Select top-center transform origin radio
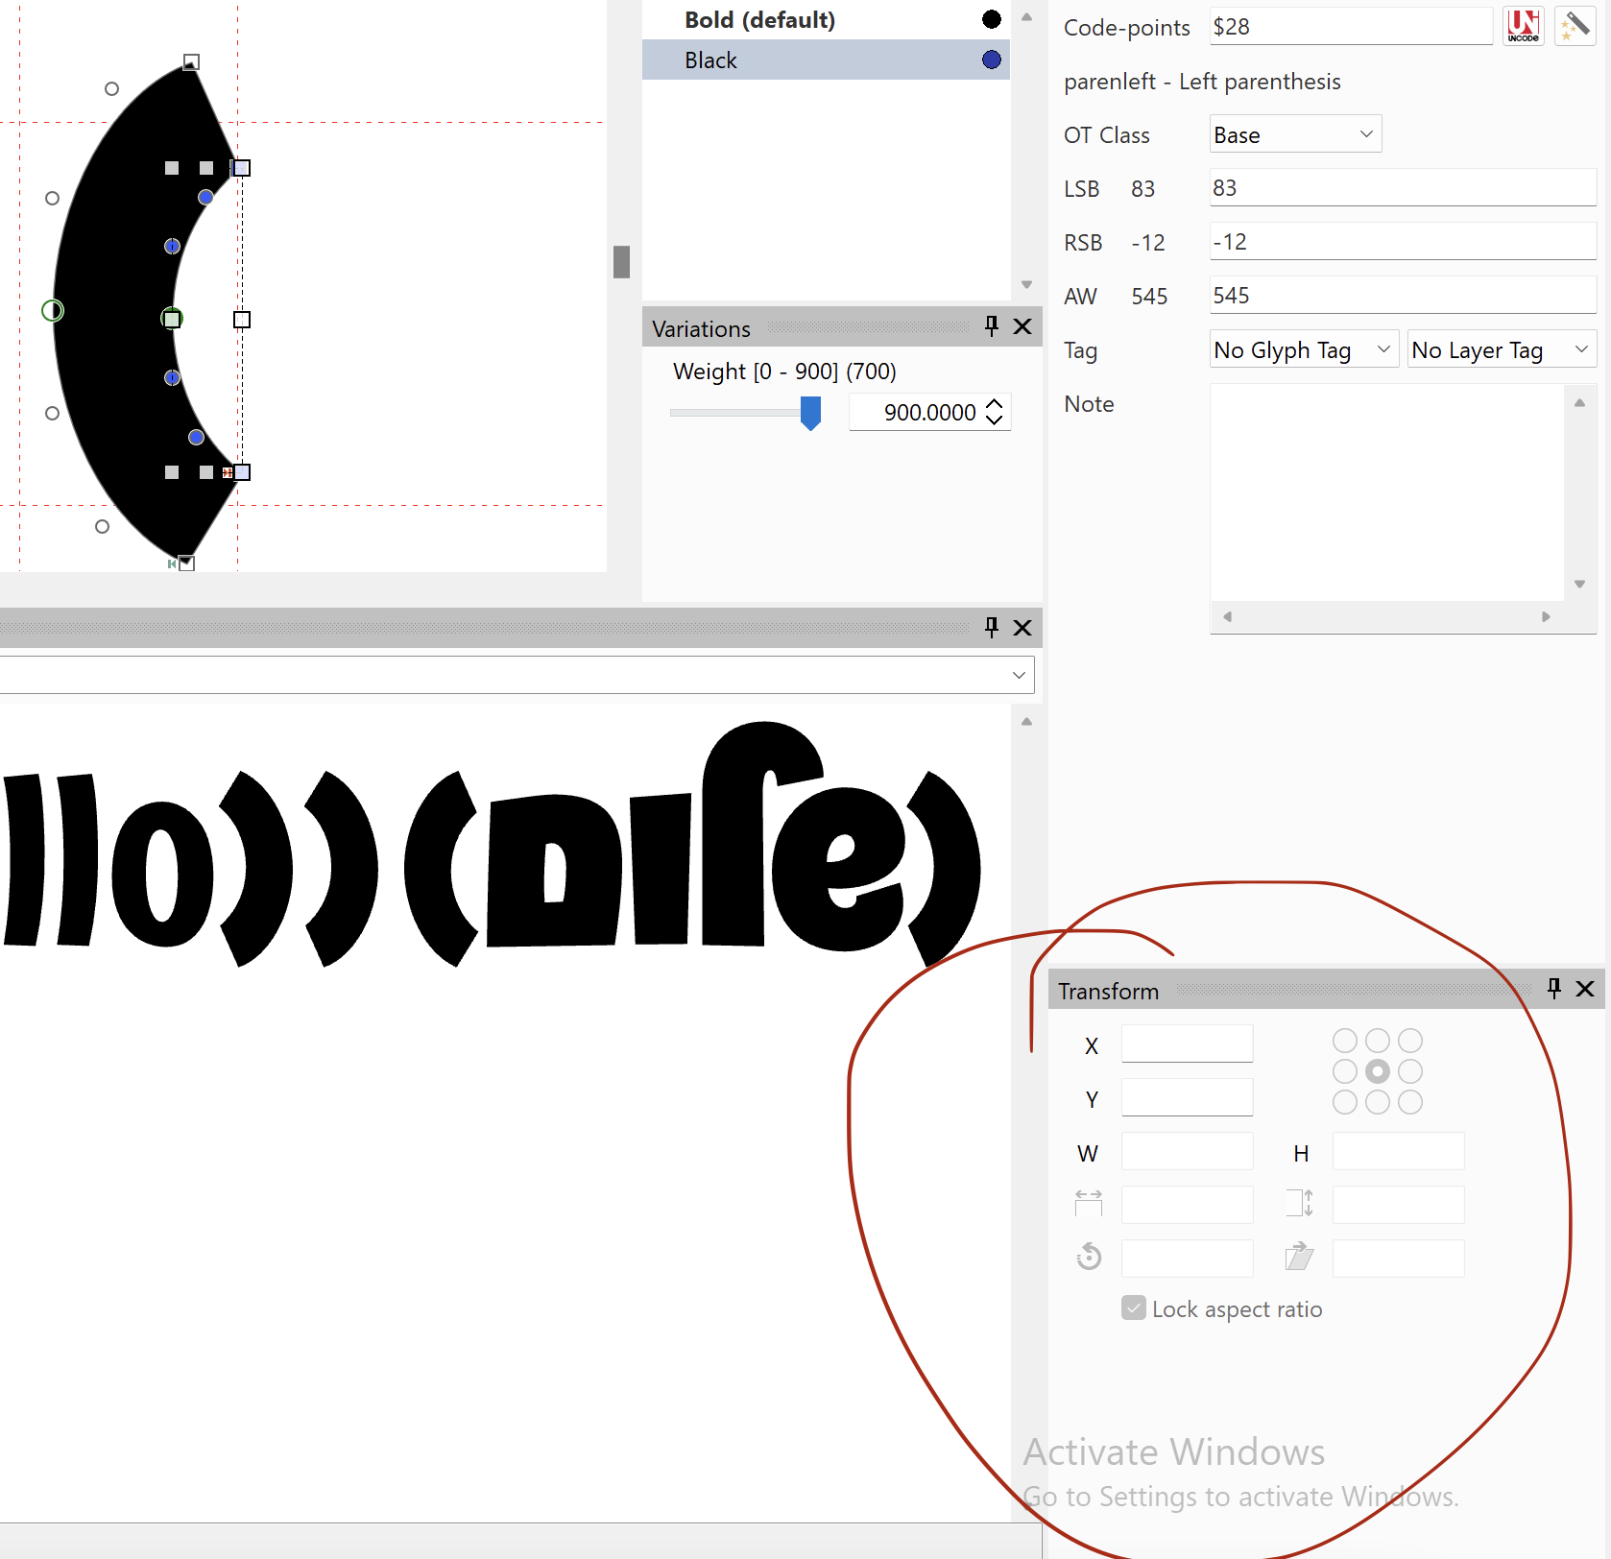Viewport: 1611px width, 1559px height. point(1378,1041)
